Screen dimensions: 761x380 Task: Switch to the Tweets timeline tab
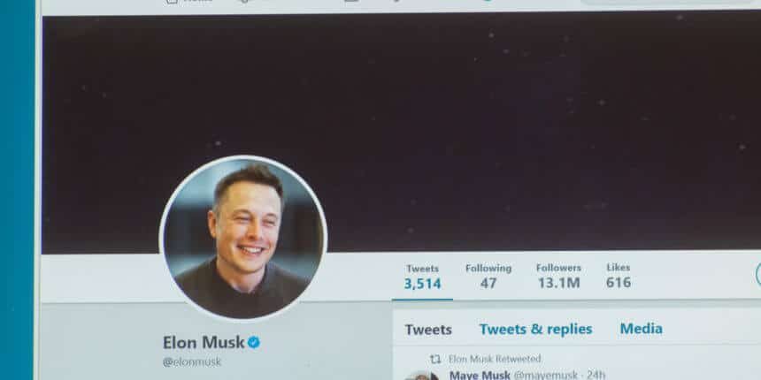[428, 330]
